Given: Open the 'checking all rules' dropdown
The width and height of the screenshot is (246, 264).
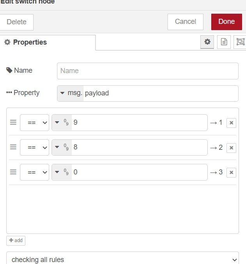Looking at the screenshot, I should 122,259.
